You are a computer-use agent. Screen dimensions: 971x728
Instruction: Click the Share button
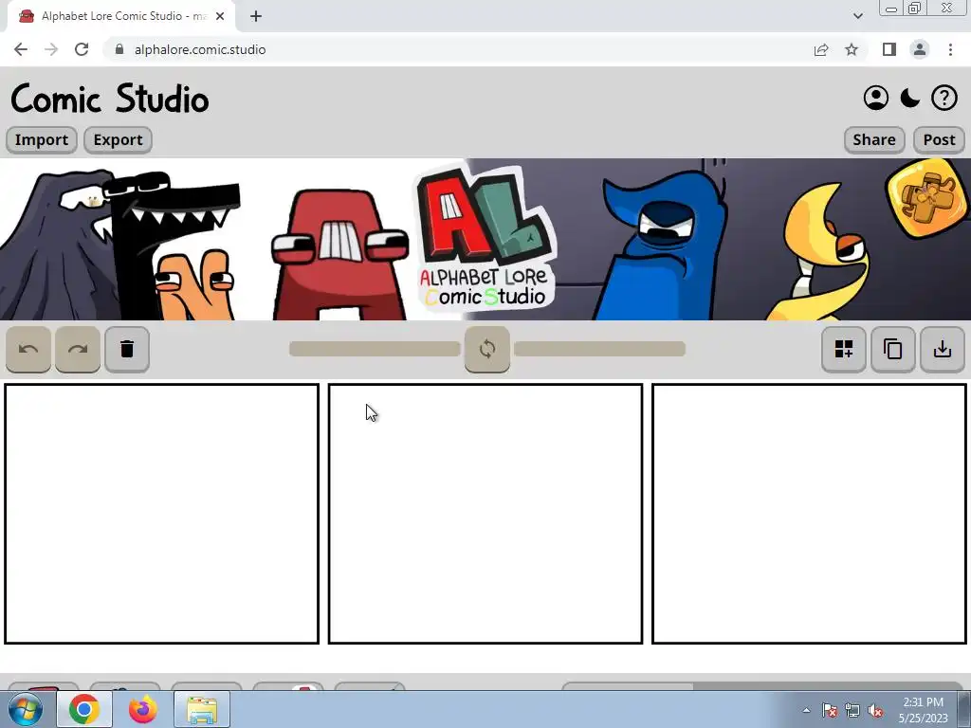point(874,140)
